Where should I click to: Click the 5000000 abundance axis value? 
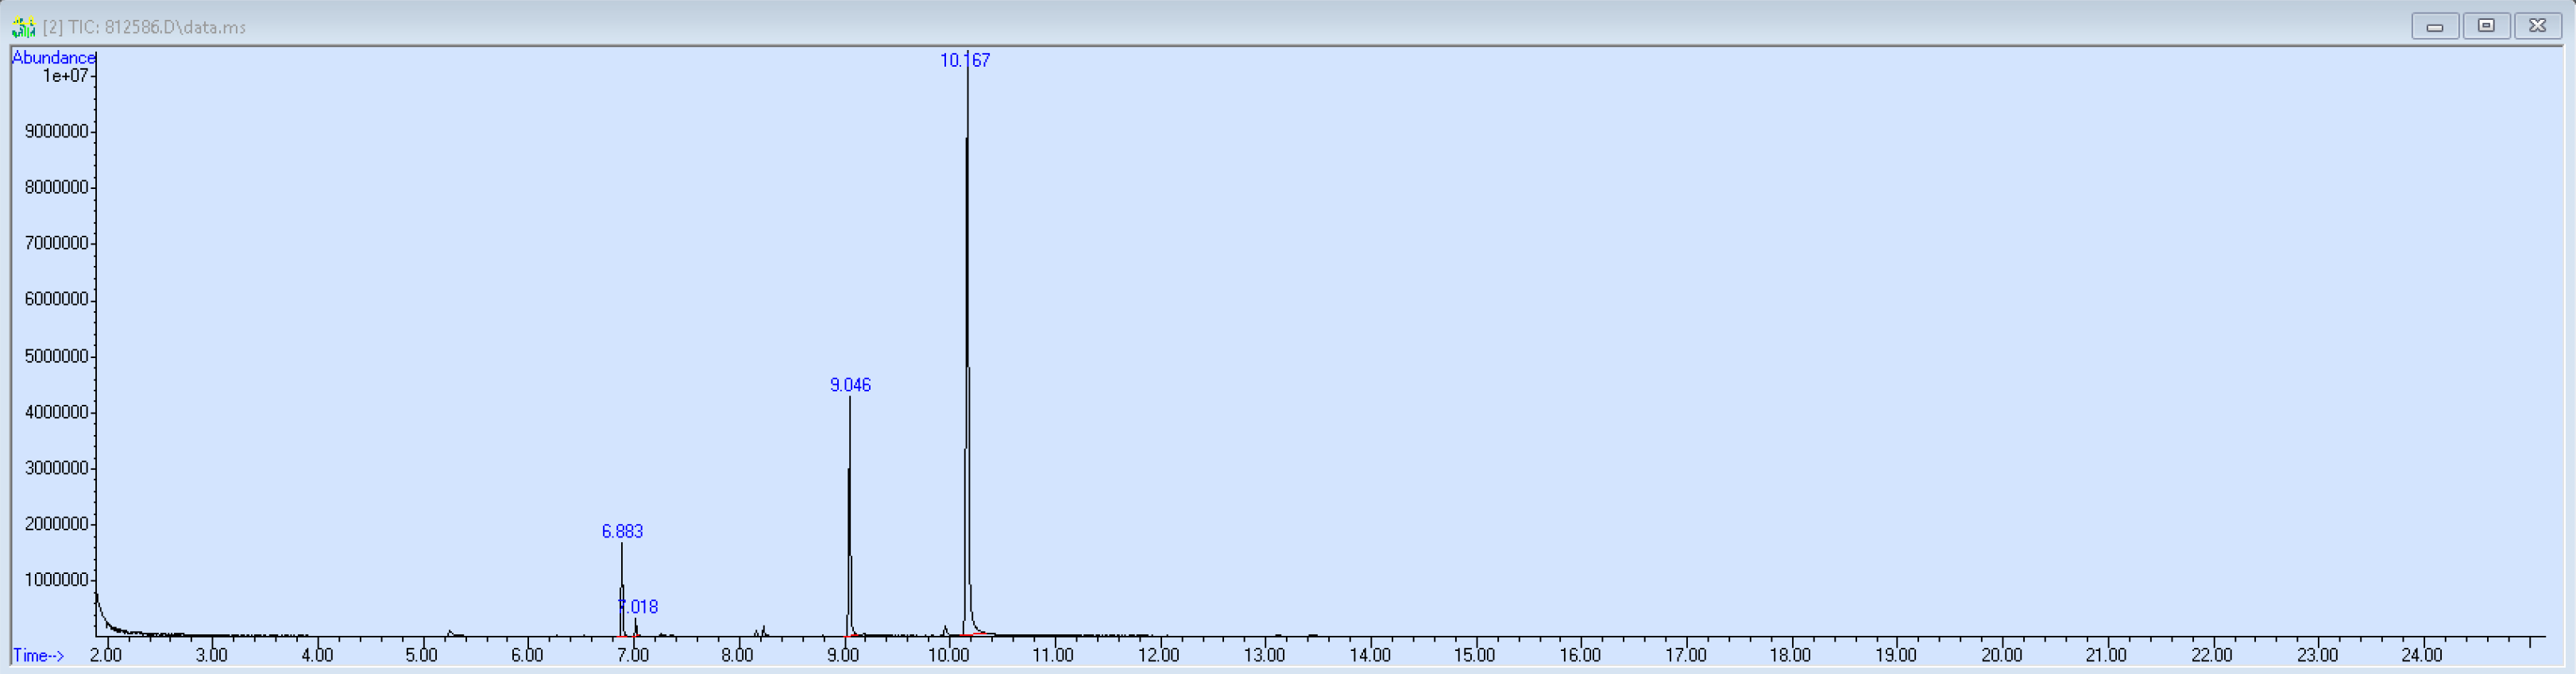(x=56, y=356)
